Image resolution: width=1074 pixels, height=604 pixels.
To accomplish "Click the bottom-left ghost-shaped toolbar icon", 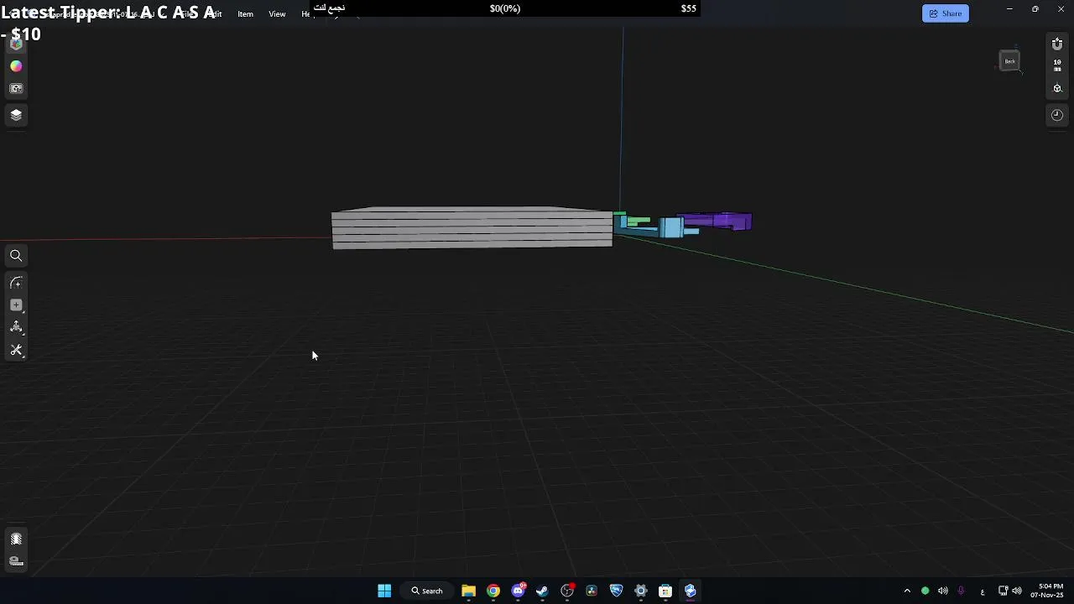I will pyautogui.click(x=16, y=539).
